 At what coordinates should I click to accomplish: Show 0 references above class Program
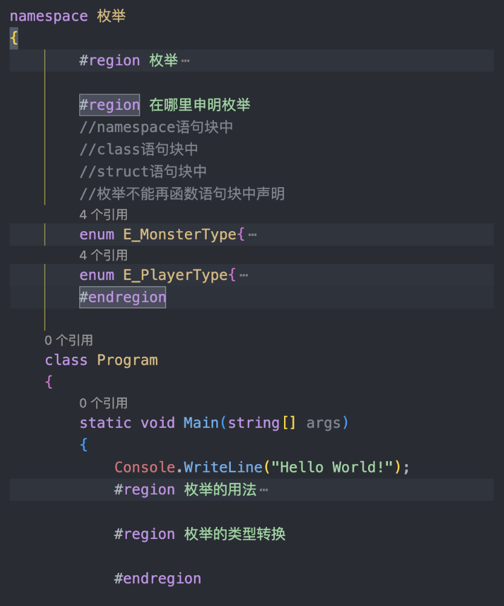(x=68, y=340)
